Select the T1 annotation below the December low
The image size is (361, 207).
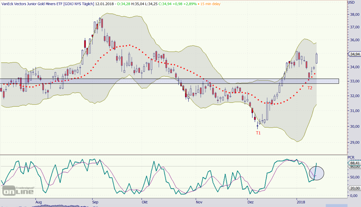tap(258, 133)
